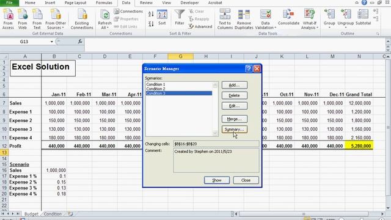391x220 pixels.
Task: Open the File tab
Action: click(x=9, y=2)
